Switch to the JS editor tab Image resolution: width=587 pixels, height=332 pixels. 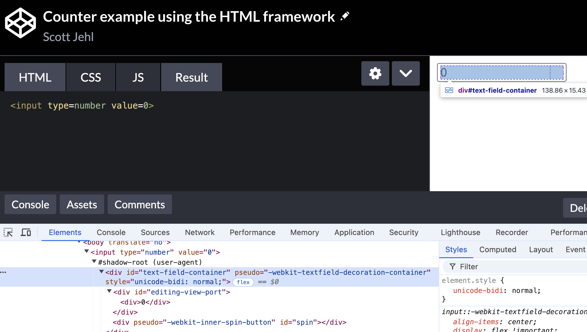click(x=138, y=77)
